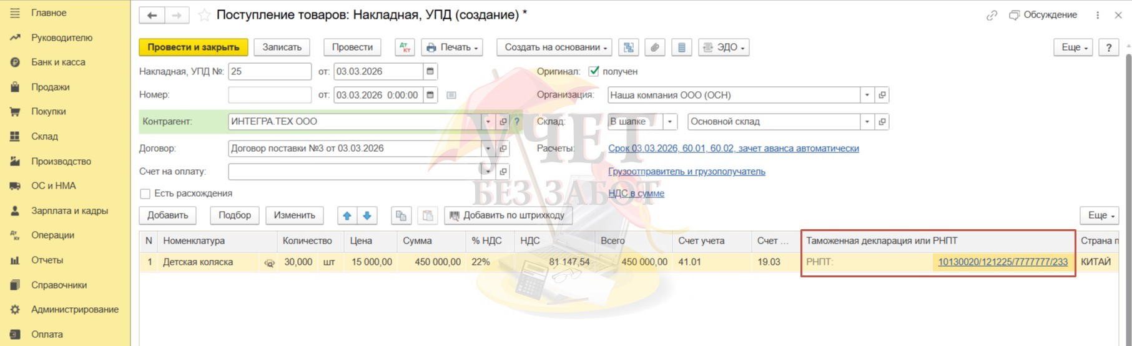Click the Подбор button
The height and width of the screenshot is (346, 1132).
pyautogui.click(x=235, y=215)
